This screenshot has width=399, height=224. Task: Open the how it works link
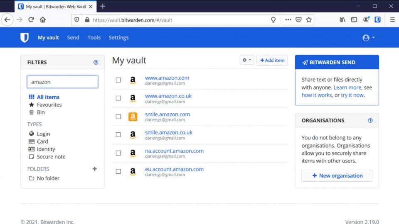pos(317,95)
